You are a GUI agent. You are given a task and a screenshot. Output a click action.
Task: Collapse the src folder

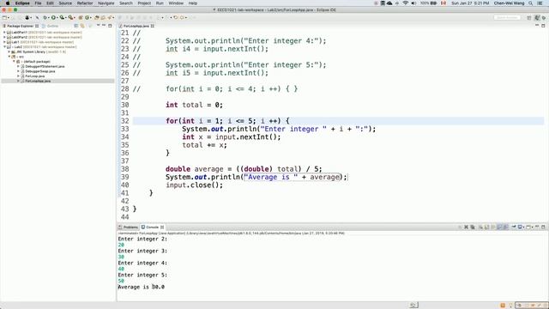(9, 57)
